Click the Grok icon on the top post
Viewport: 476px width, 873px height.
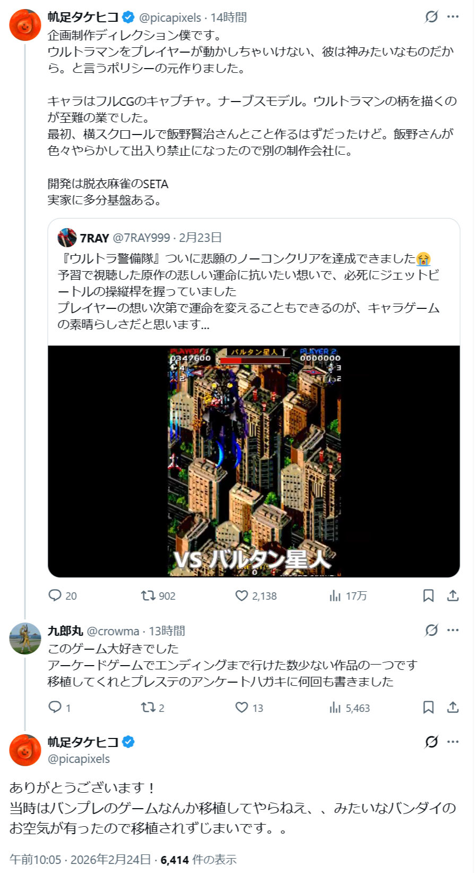[x=431, y=17]
